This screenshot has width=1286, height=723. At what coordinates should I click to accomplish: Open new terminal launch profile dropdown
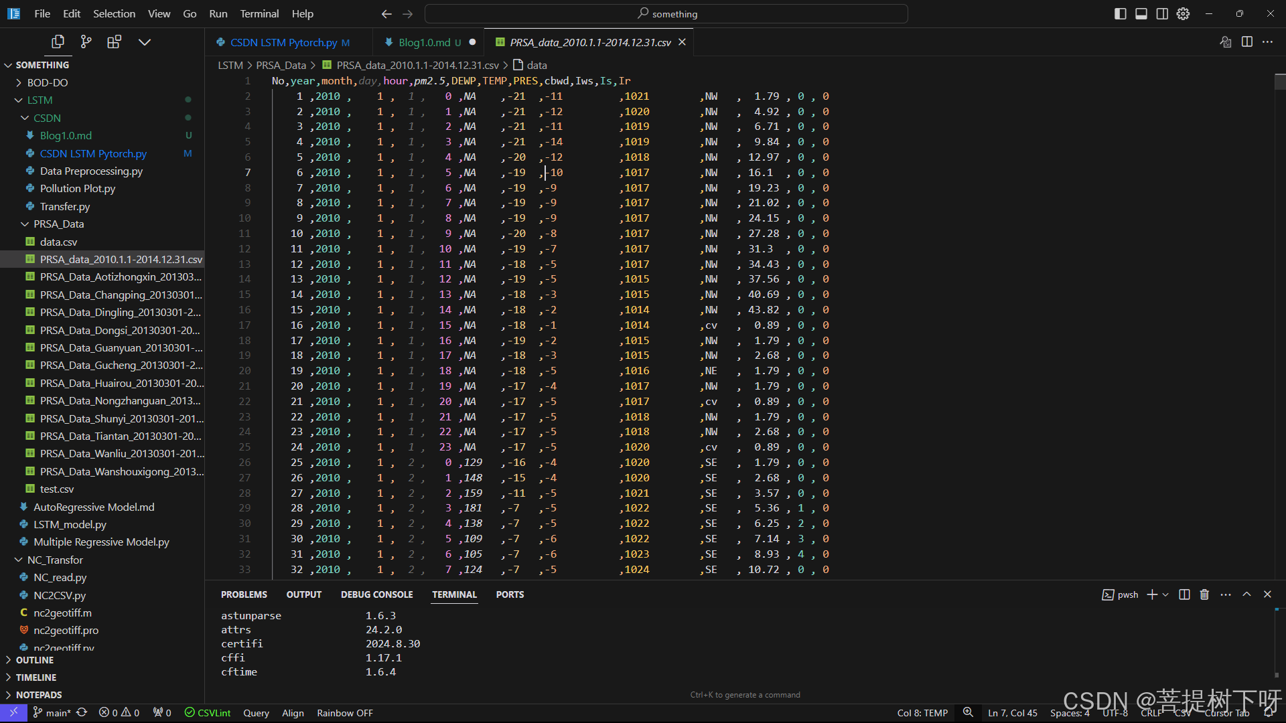pyautogui.click(x=1166, y=594)
